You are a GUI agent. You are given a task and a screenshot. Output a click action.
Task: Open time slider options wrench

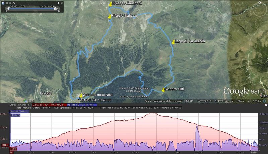58,3
